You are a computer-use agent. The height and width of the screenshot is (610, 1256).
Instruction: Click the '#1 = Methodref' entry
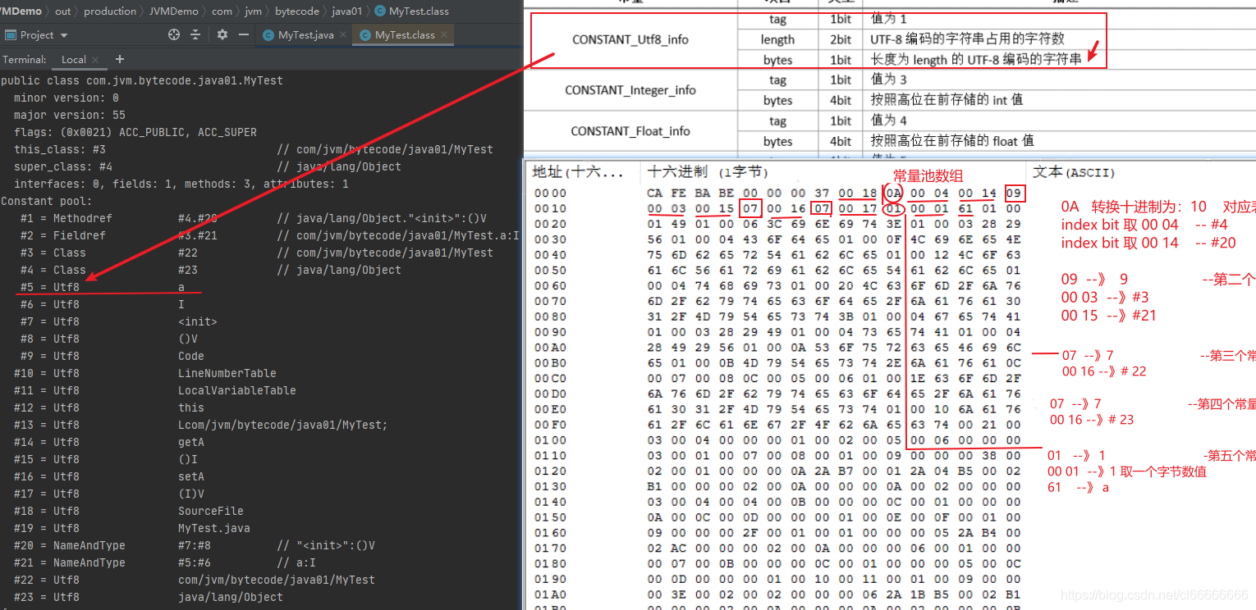point(253,218)
